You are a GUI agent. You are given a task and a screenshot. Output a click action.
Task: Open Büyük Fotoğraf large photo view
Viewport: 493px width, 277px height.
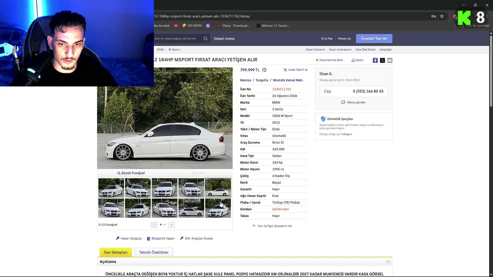pos(131,173)
